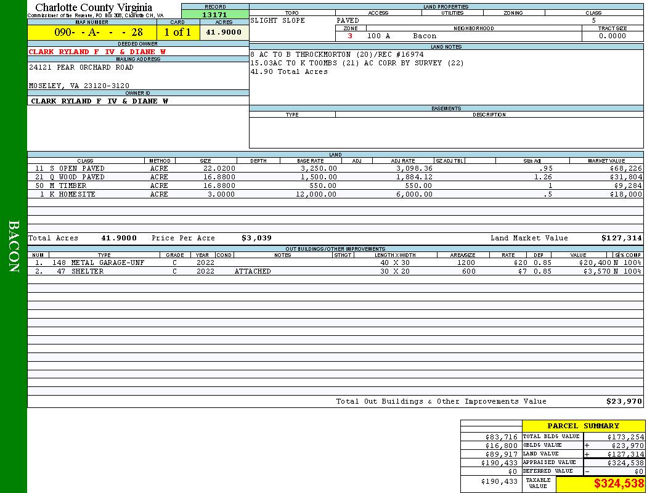The height and width of the screenshot is (493, 647).
Task: Click the Land Market Value amount $127,314
Action: (621, 238)
